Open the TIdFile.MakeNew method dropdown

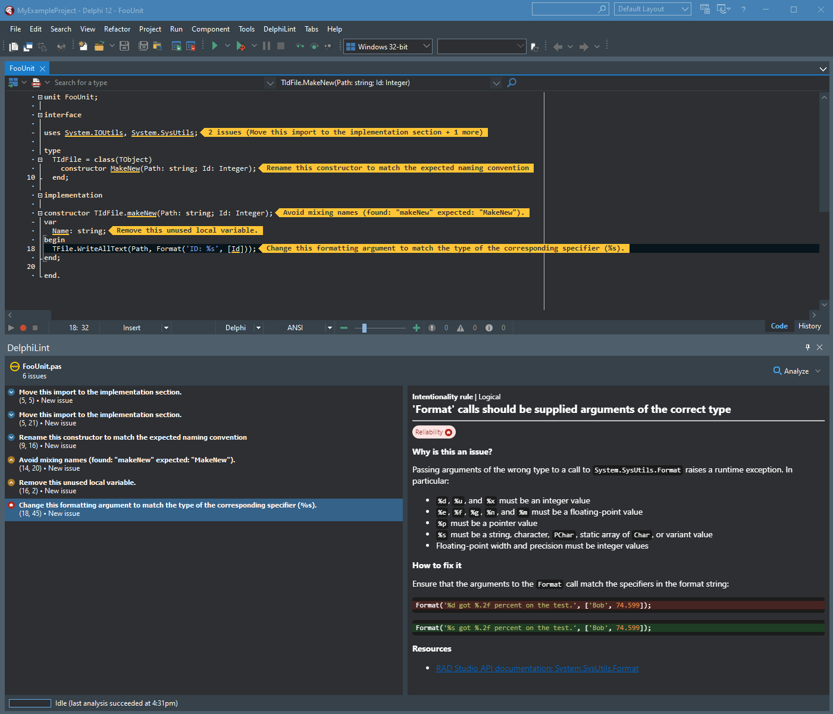coord(496,83)
